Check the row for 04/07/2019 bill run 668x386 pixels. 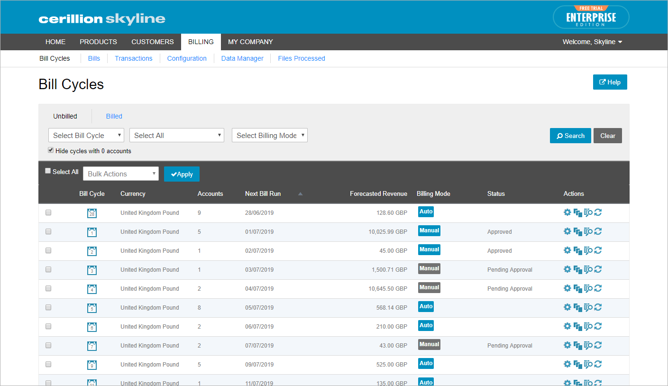click(48, 288)
